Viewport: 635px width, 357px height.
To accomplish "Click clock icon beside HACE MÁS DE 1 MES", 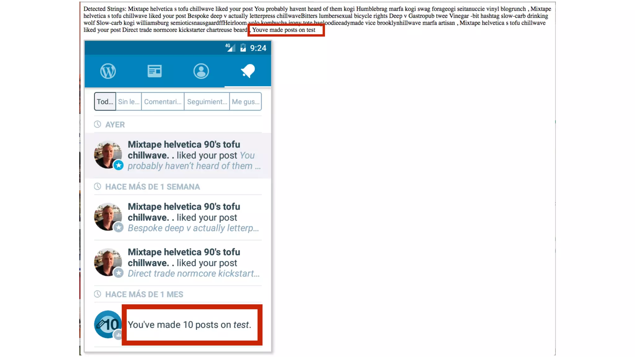I will tap(97, 294).
